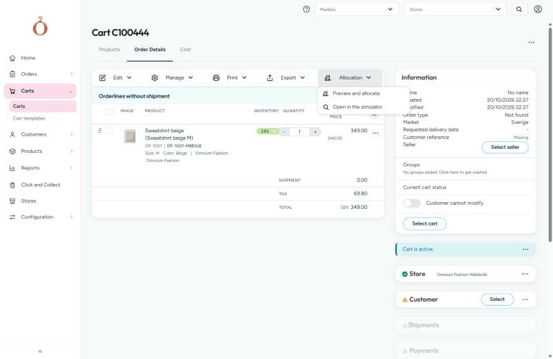Screen dimensions: 553x359
Task: Click the Customers person icon
Action: (x=12, y=134)
